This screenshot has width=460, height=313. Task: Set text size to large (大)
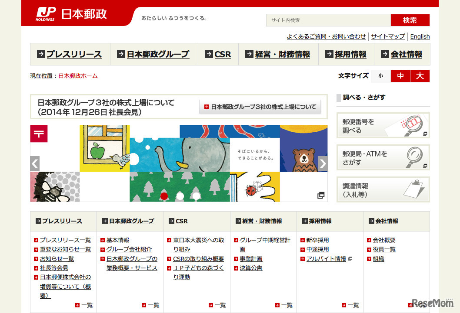[420, 76]
